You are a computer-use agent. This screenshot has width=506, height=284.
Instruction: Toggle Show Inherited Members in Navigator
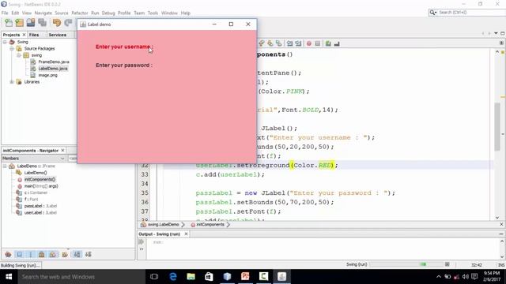[x=9, y=254]
